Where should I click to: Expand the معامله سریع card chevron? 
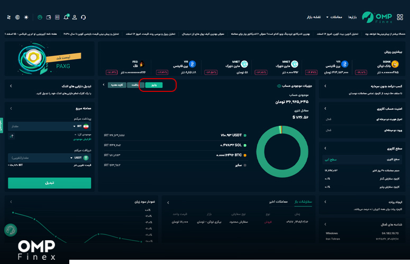click(11, 108)
